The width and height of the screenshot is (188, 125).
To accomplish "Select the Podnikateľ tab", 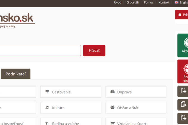I will pyautogui.click(x=16, y=74).
